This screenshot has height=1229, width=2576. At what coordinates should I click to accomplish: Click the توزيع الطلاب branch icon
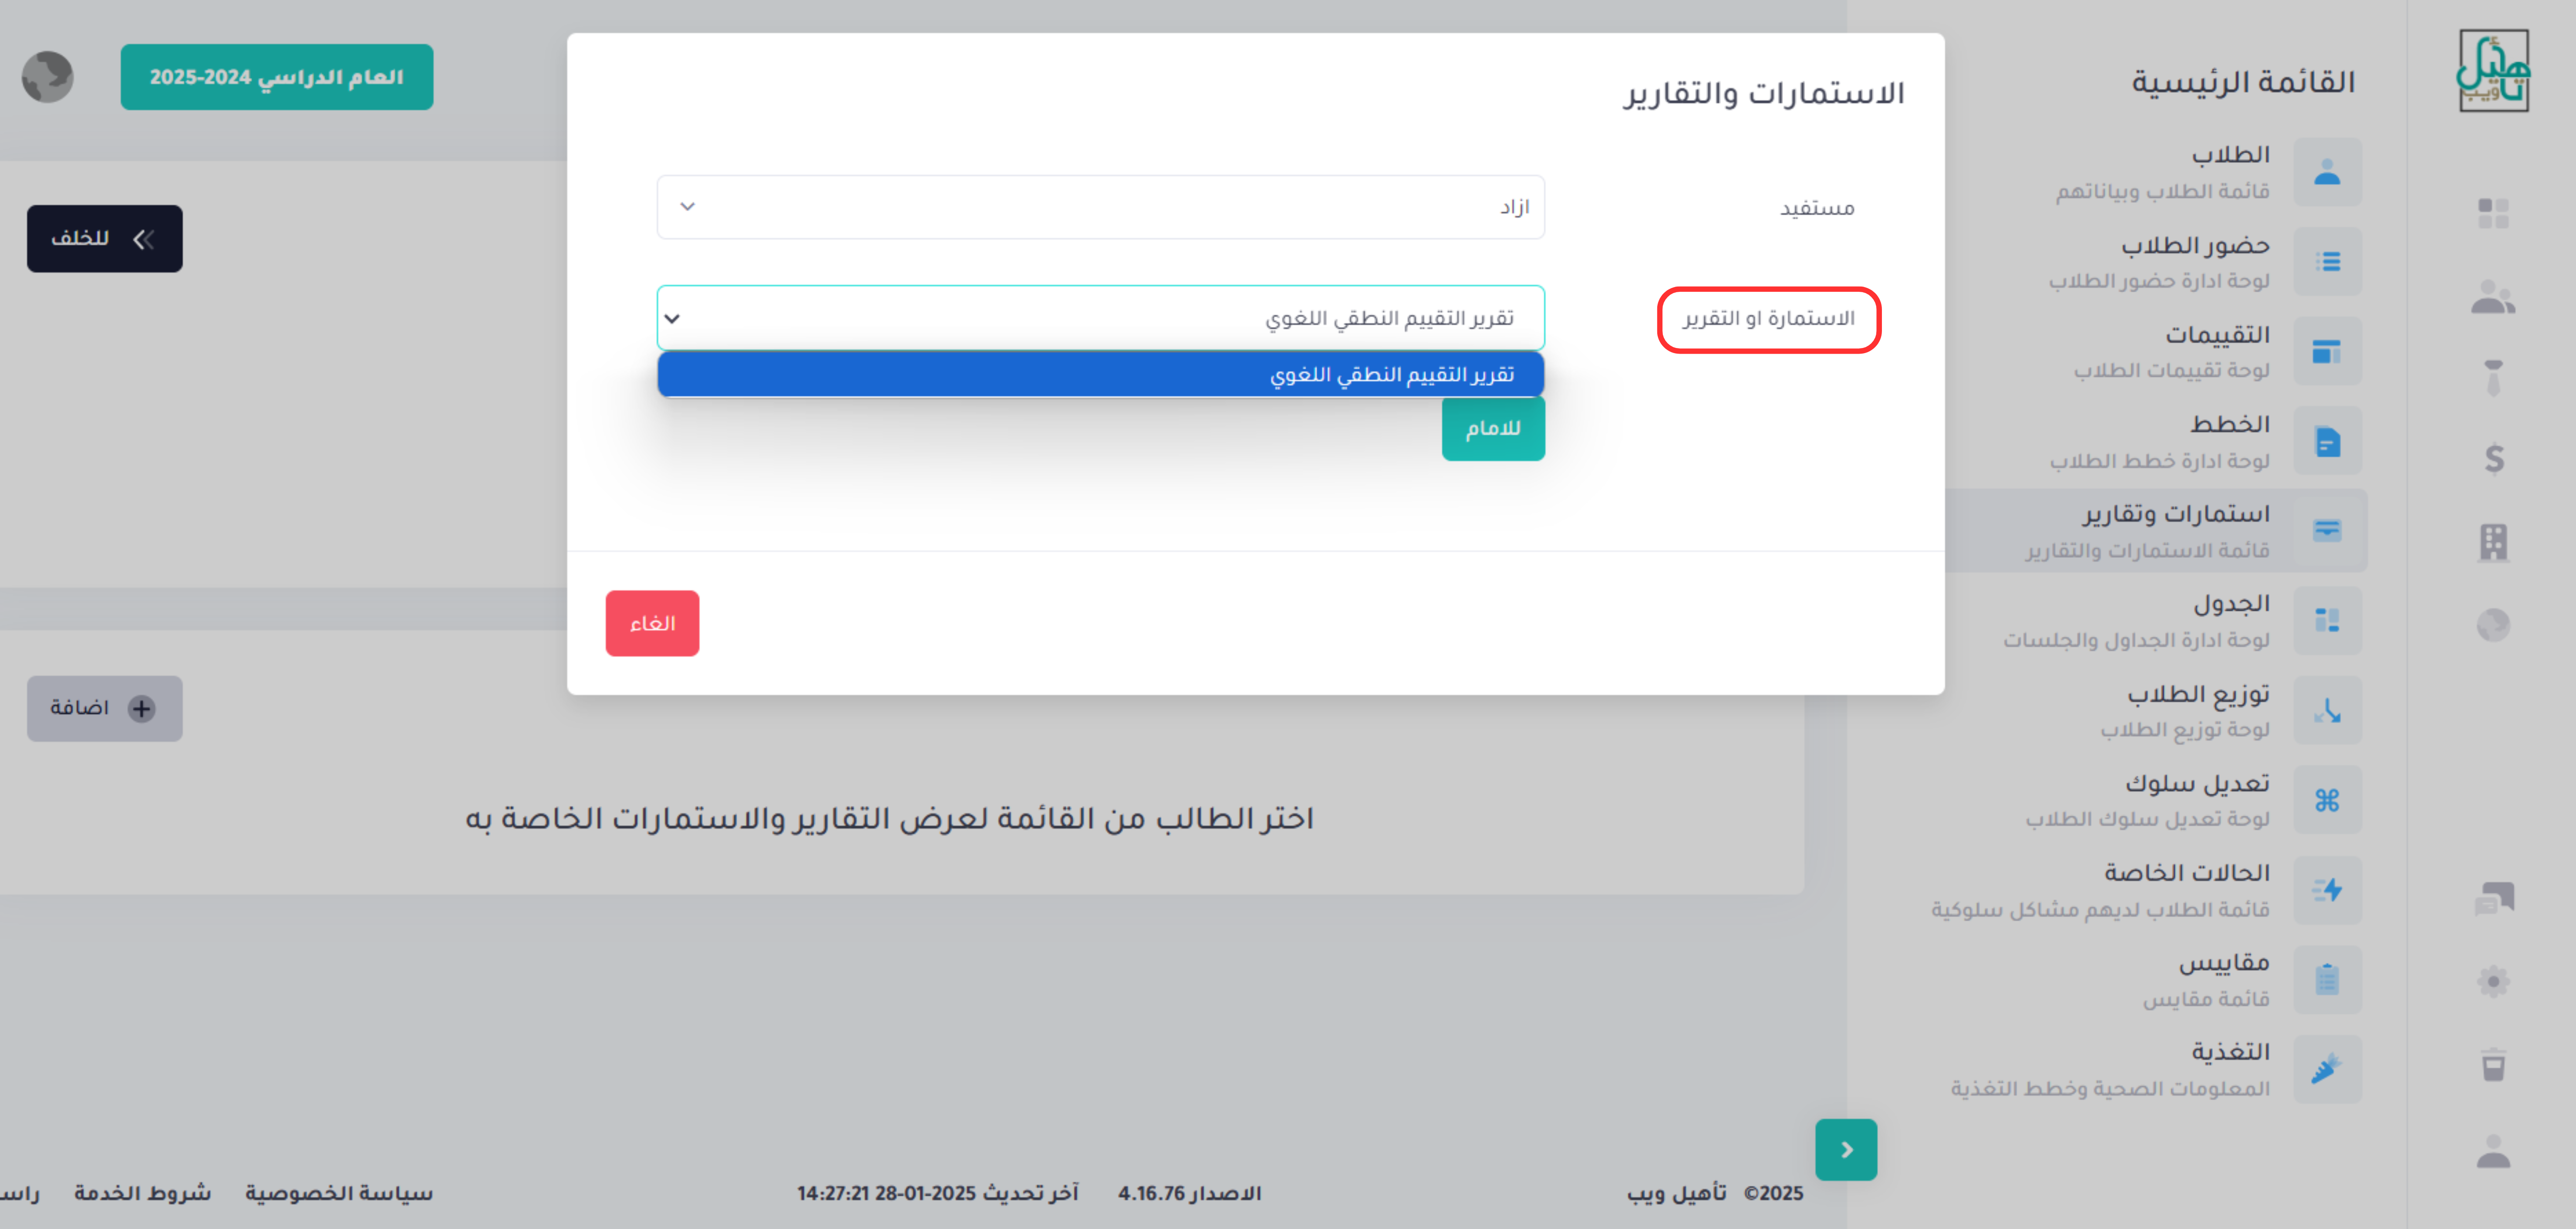pyautogui.click(x=2327, y=710)
